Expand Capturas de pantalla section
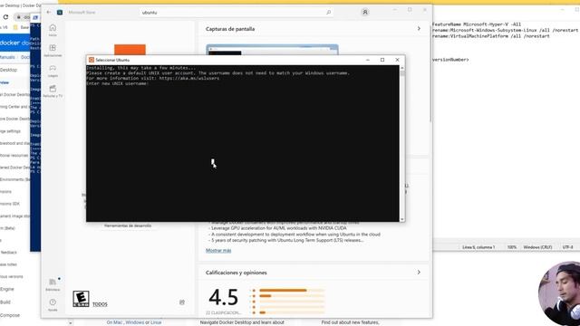 [x=419, y=28]
